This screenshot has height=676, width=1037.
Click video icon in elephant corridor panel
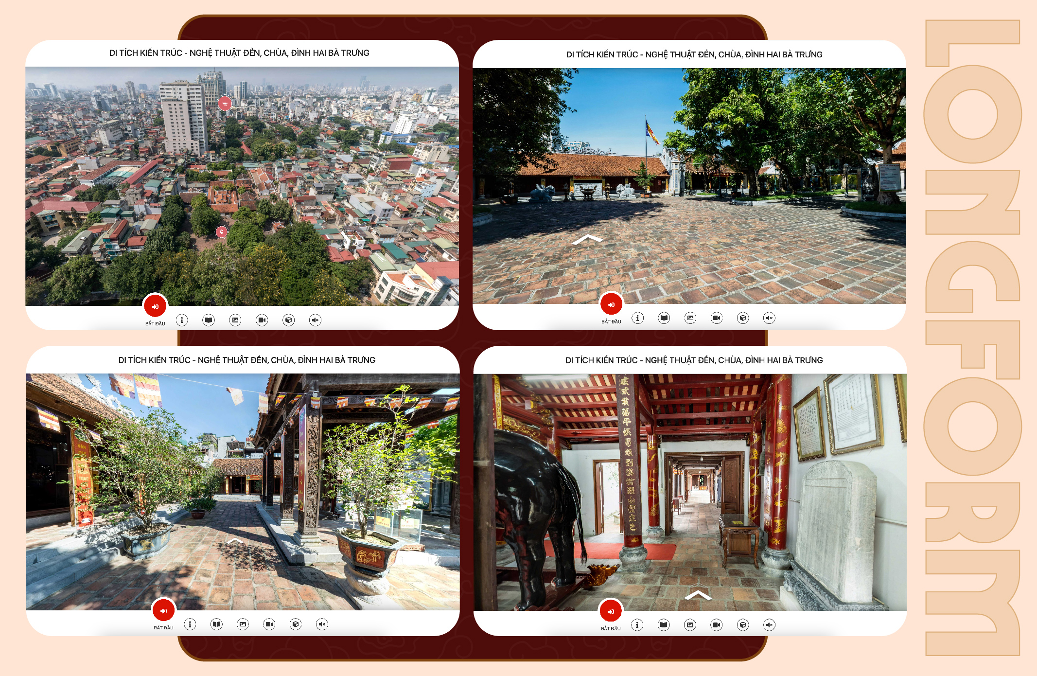pos(717,624)
